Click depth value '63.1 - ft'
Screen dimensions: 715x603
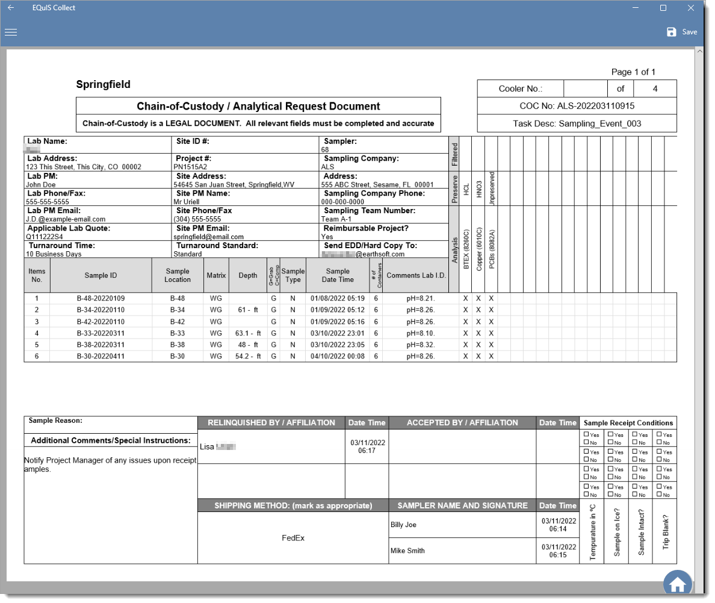[x=248, y=334]
